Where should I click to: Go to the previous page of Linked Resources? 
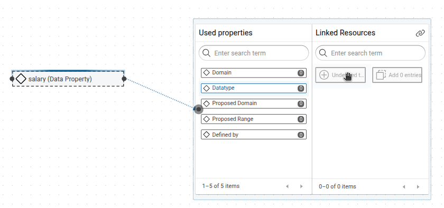coord(404,187)
